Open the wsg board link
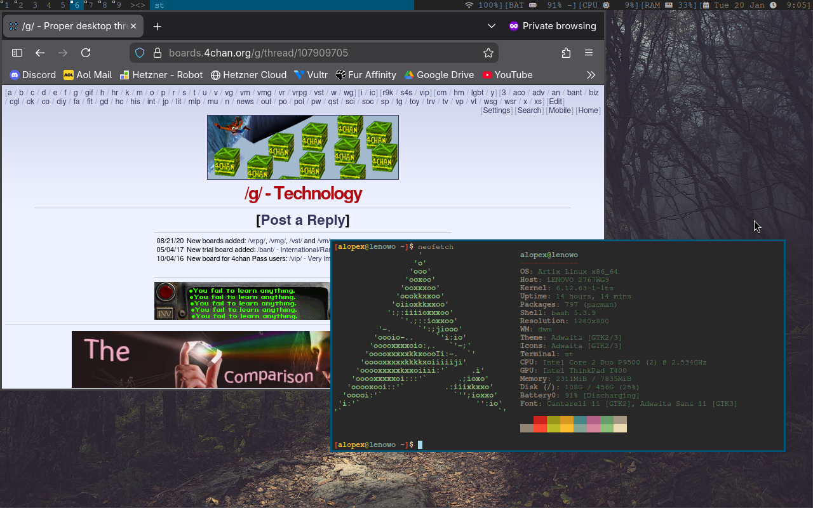The image size is (813, 508). click(x=490, y=102)
